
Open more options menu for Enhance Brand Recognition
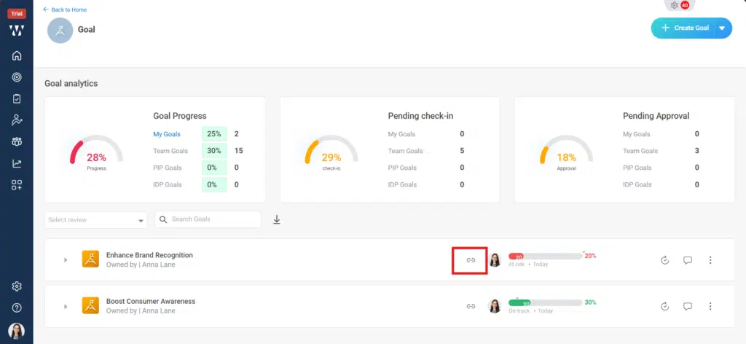point(710,260)
